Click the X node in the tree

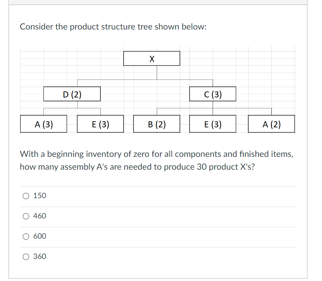tap(152, 58)
